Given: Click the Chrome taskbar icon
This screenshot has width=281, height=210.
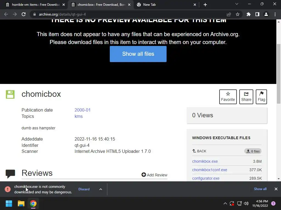Looking at the screenshot, I should click(33, 203).
